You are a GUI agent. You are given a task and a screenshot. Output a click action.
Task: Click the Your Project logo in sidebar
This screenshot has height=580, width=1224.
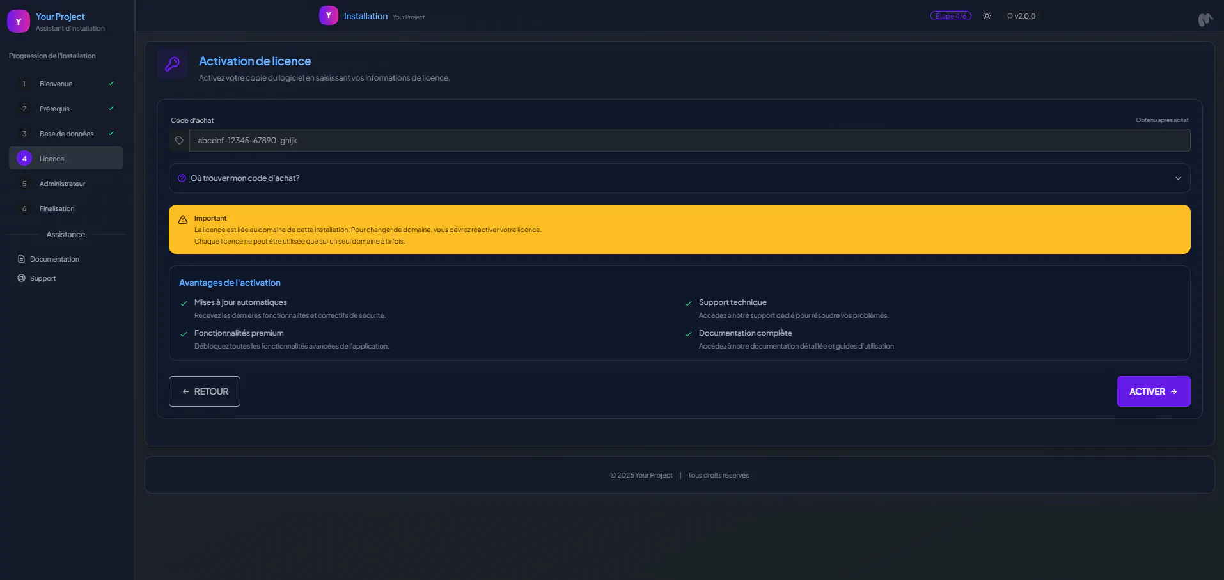point(19,21)
